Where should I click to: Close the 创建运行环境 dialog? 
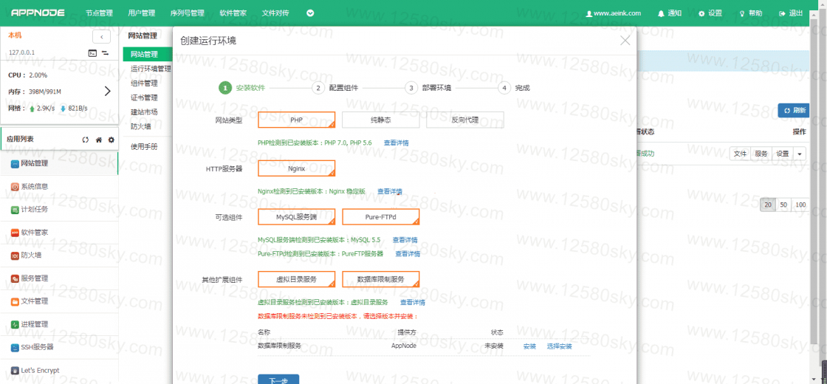click(x=625, y=41)
